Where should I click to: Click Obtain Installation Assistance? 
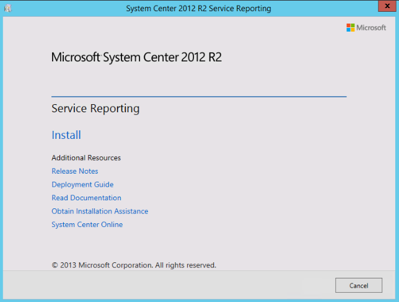pyautogui.click(x=100, y=211)
